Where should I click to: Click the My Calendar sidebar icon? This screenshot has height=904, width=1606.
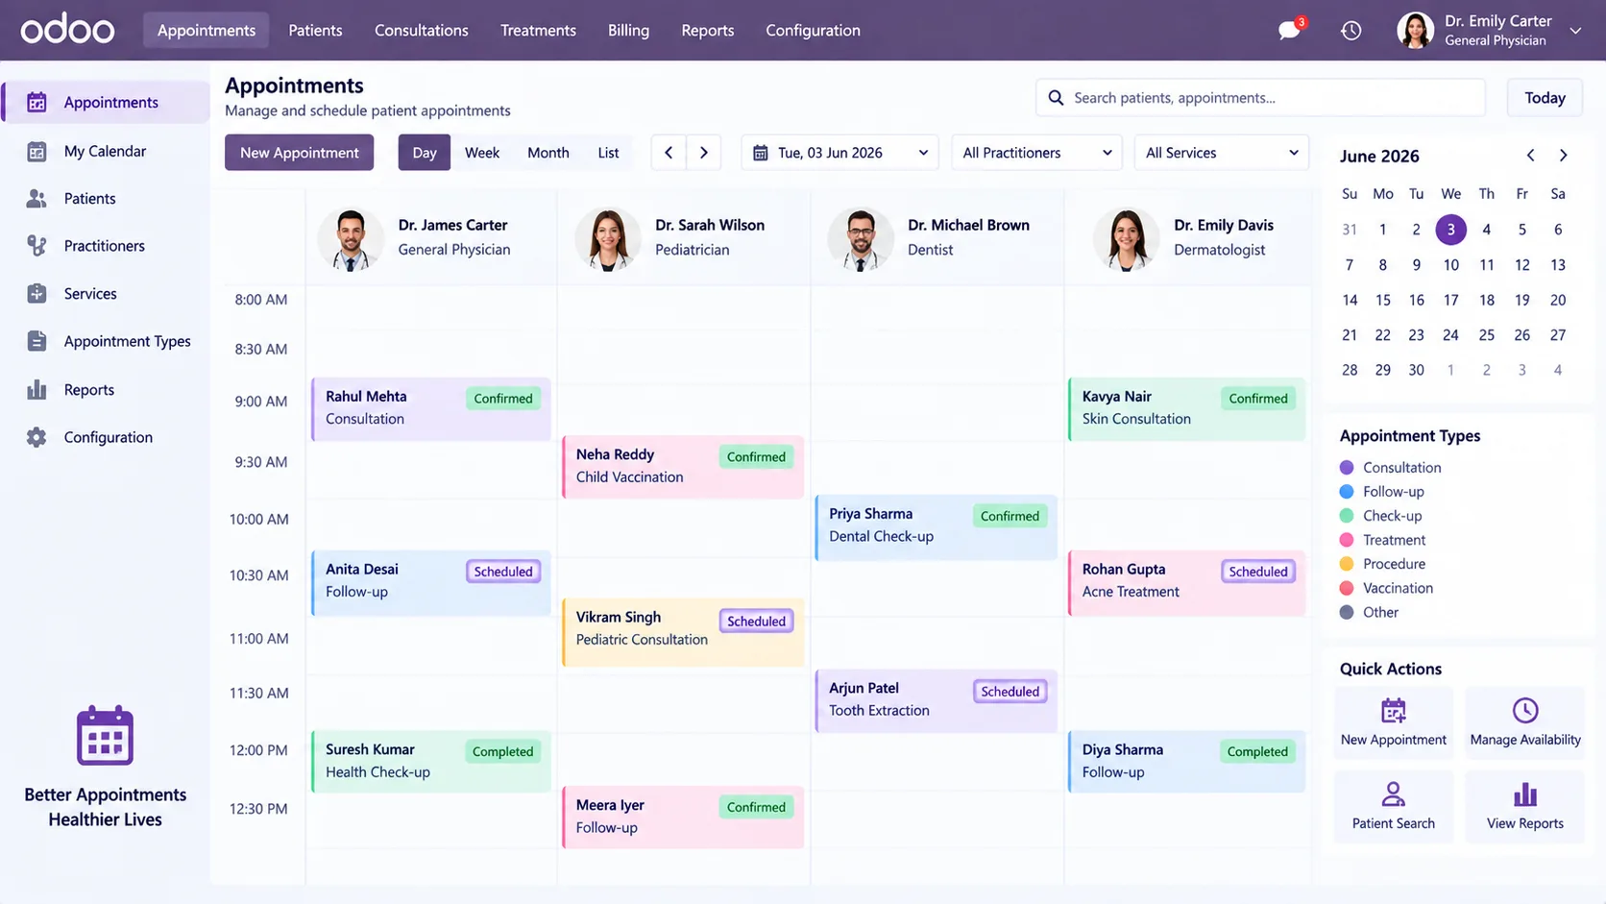36,151
